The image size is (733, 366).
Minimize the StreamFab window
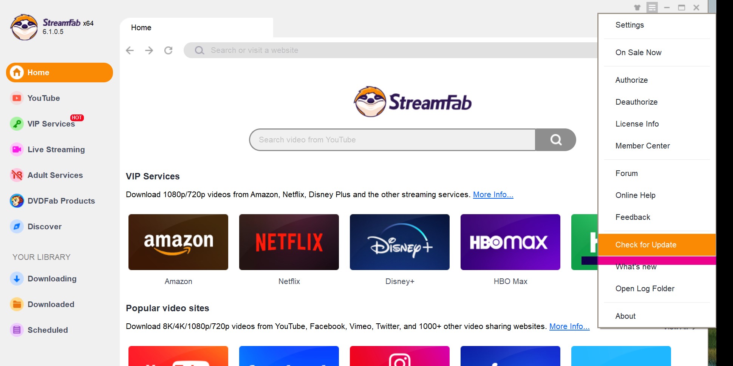point(667,8)
